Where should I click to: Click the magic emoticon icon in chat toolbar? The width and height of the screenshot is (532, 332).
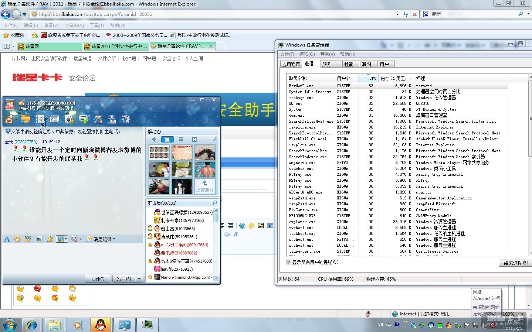pos(28,239)
